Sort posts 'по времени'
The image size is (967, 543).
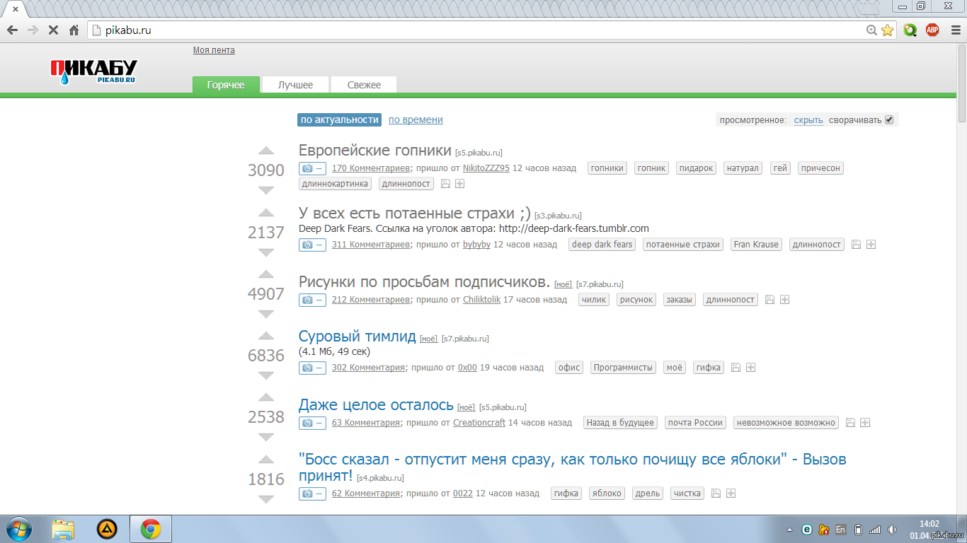click(x=416, y=119)
